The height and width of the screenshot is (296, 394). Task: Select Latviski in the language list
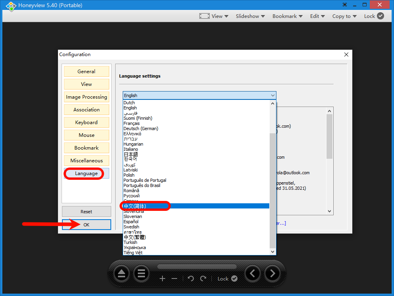[x=196, y=170]
